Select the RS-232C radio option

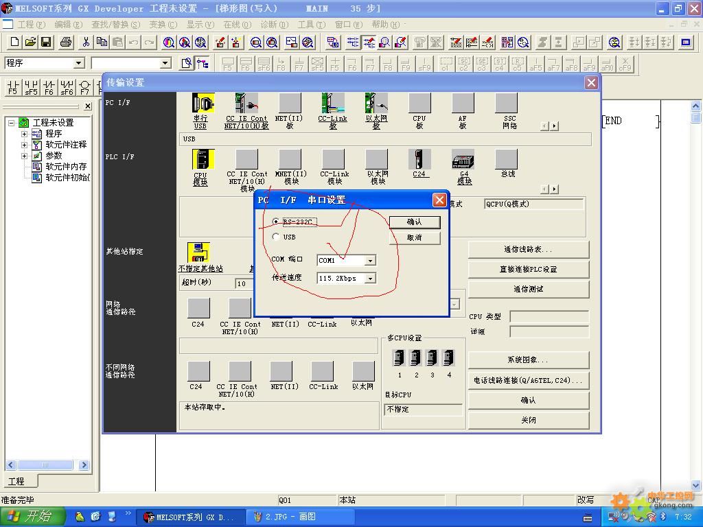(276, 222)
